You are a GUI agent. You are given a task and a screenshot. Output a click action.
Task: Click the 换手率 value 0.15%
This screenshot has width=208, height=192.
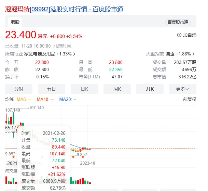click(42, 77)
